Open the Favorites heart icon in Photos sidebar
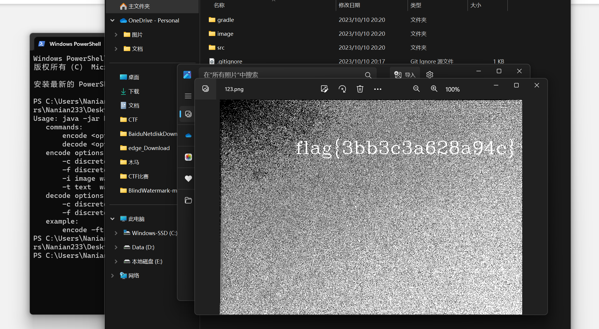This screenshot has width=599, height=329. click(188, 178)
